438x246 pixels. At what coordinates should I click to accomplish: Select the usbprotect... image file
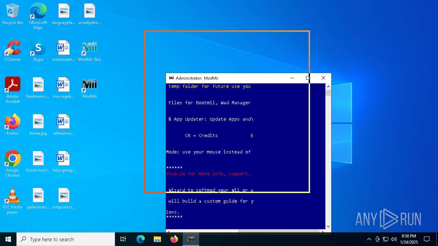[64, 199]
